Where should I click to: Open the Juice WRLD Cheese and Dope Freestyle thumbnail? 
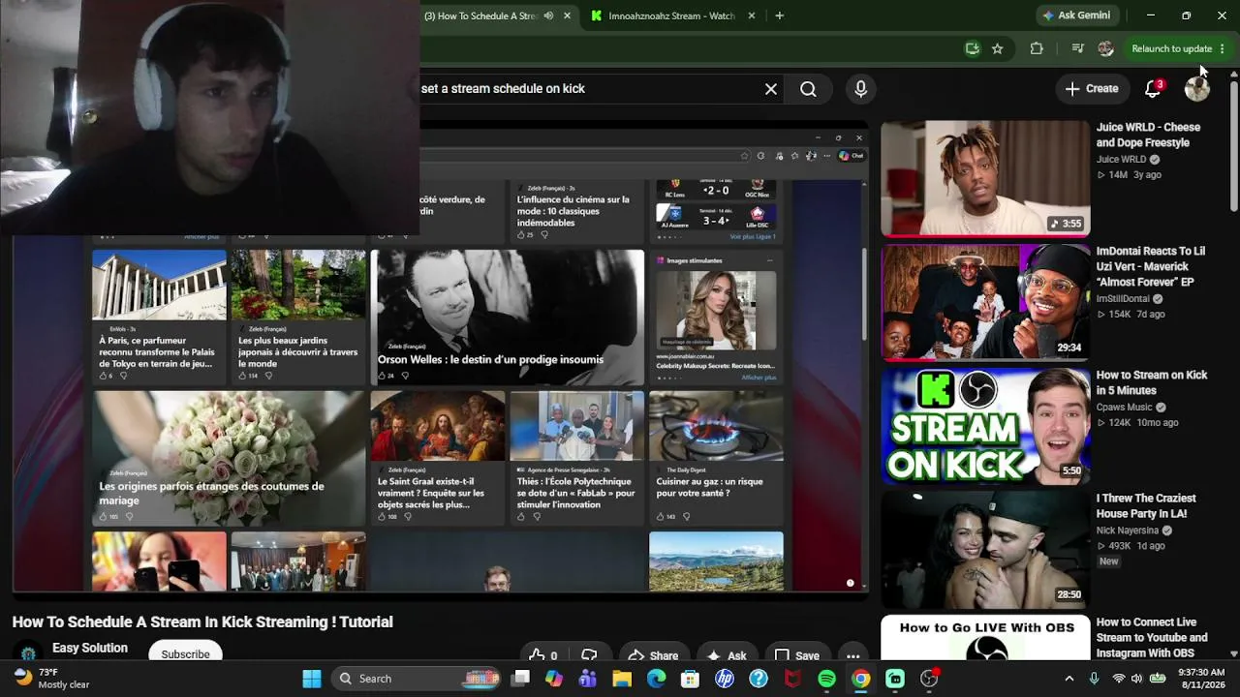point(985,178)
